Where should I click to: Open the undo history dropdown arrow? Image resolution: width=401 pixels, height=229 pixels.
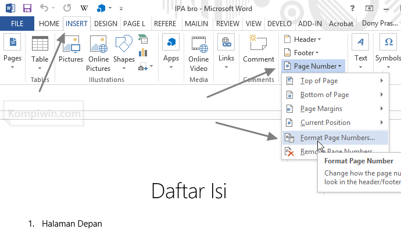(x=53, y=8)
